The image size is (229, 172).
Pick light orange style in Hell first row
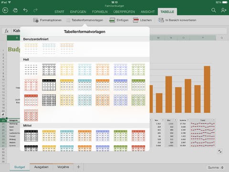pos(103,70)
